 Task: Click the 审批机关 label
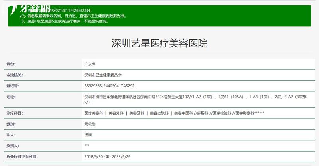(15, 75)
